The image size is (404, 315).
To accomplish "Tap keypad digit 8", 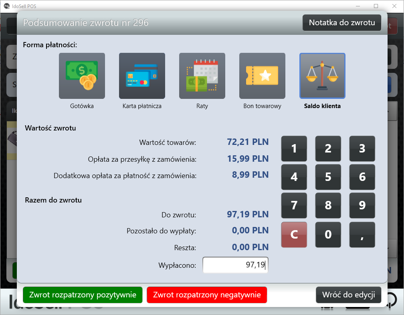I will pos(328,205).
